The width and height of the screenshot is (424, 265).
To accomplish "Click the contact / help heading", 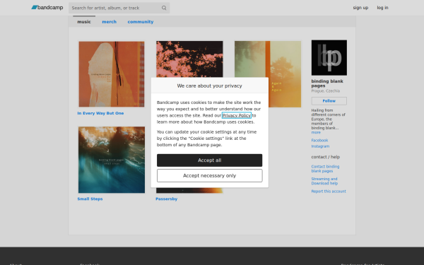I will pyautogui.click(x=326, y=157).
